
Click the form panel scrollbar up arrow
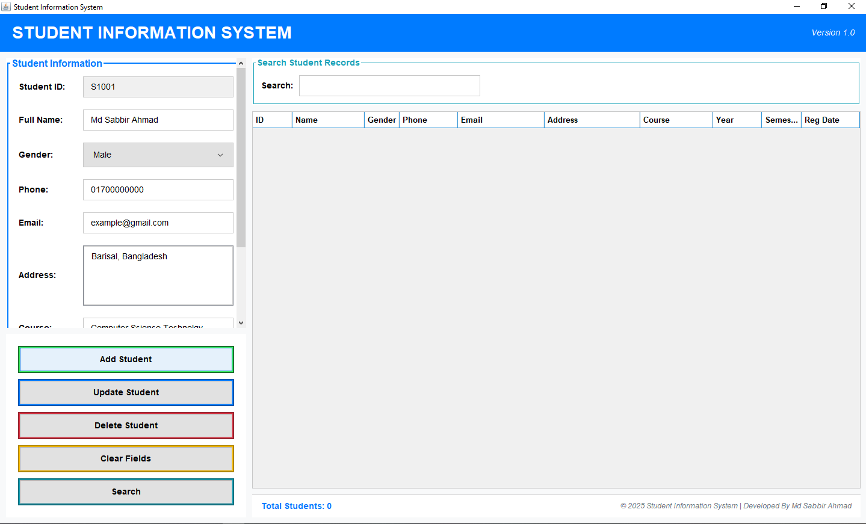pos(241,63)
